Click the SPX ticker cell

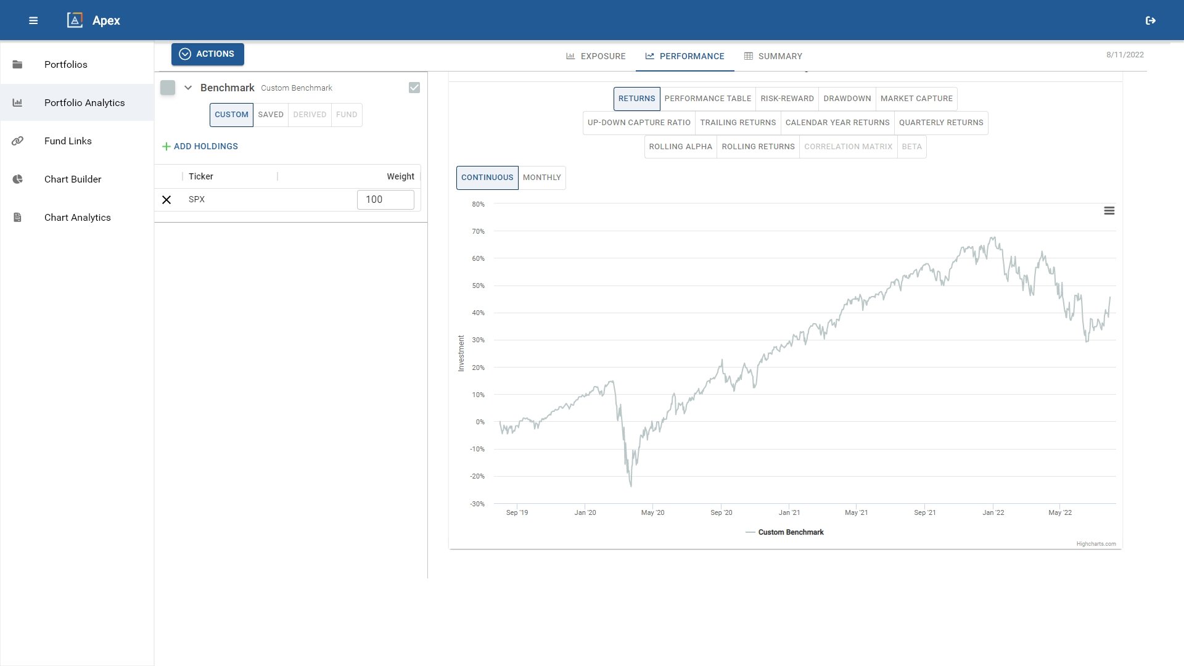coord(197,200)
